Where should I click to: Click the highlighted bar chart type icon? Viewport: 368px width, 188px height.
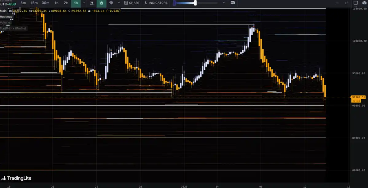[101, 3]
